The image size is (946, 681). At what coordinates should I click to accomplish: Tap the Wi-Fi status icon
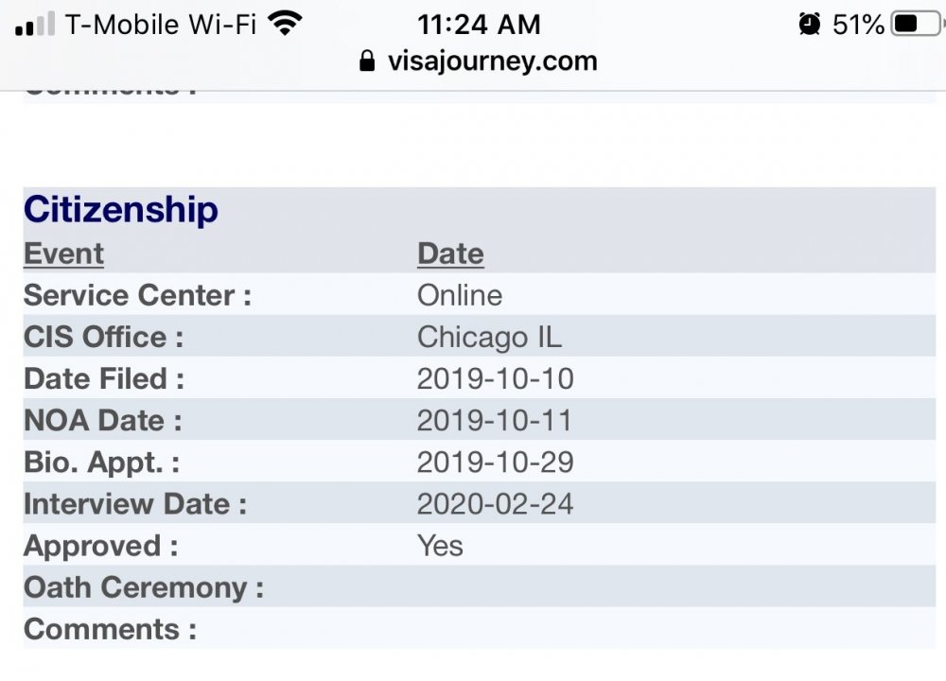(x=284, y=24)
